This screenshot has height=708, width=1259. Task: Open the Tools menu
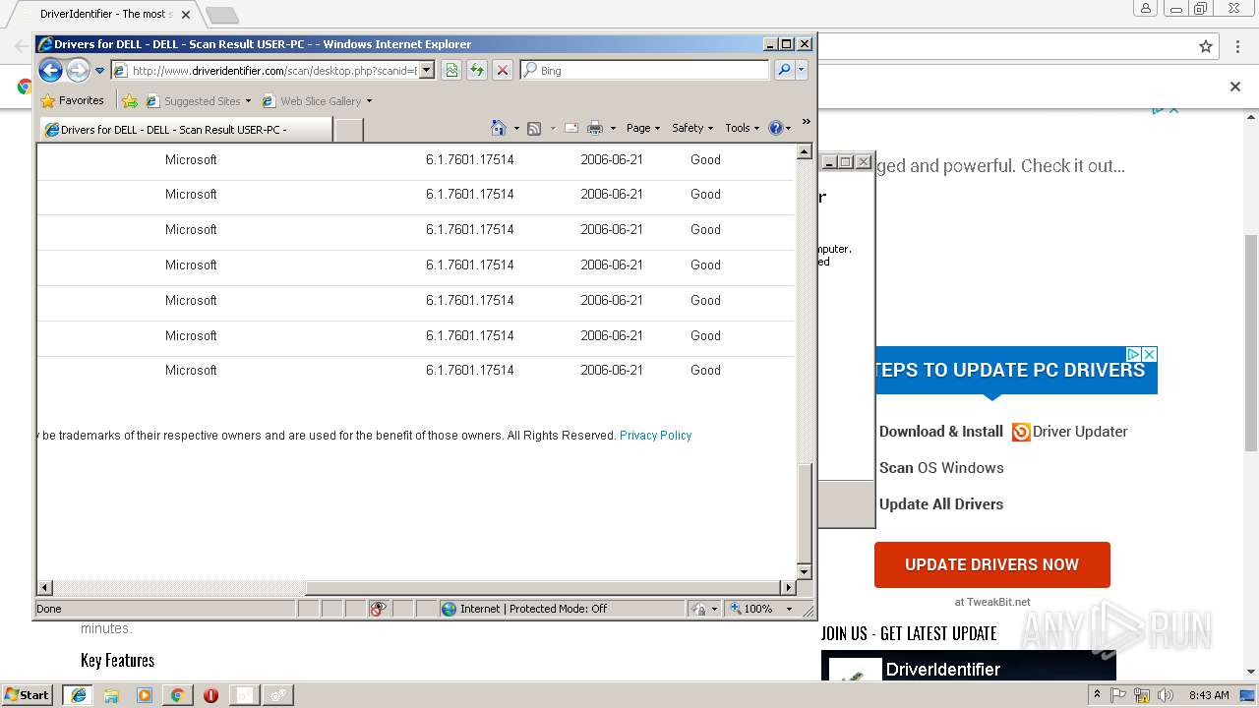click(743, 128)
